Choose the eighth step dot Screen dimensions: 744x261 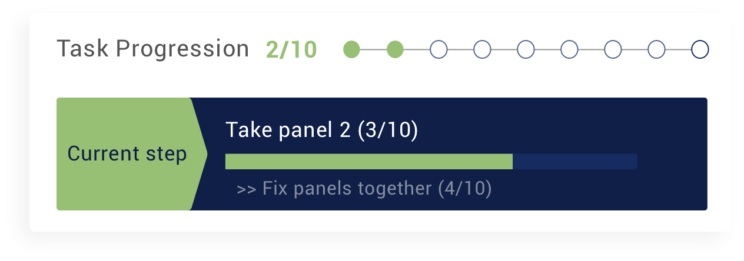coord(656,50)
